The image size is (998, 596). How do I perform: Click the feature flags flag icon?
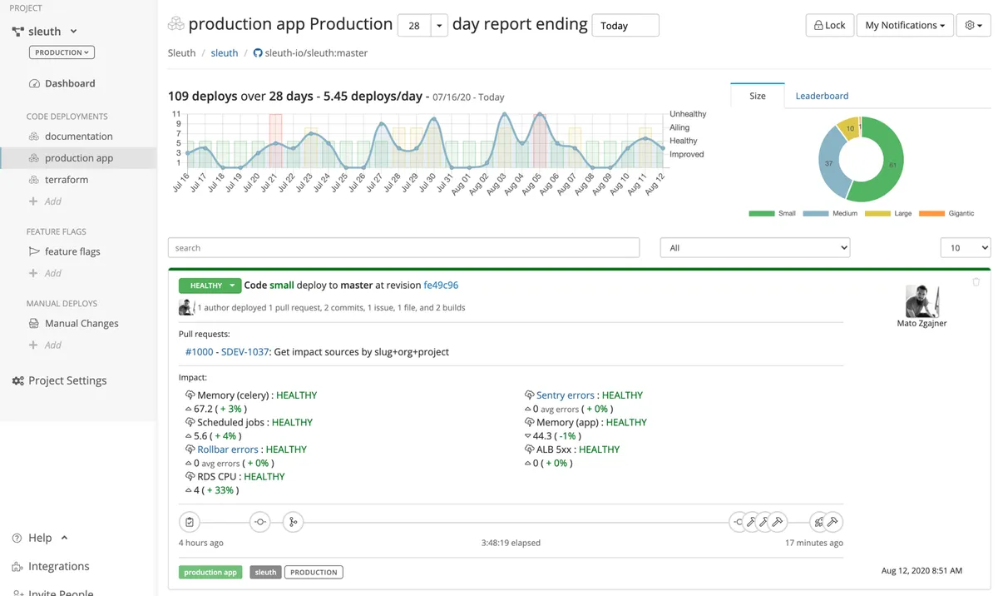[34, 251]
